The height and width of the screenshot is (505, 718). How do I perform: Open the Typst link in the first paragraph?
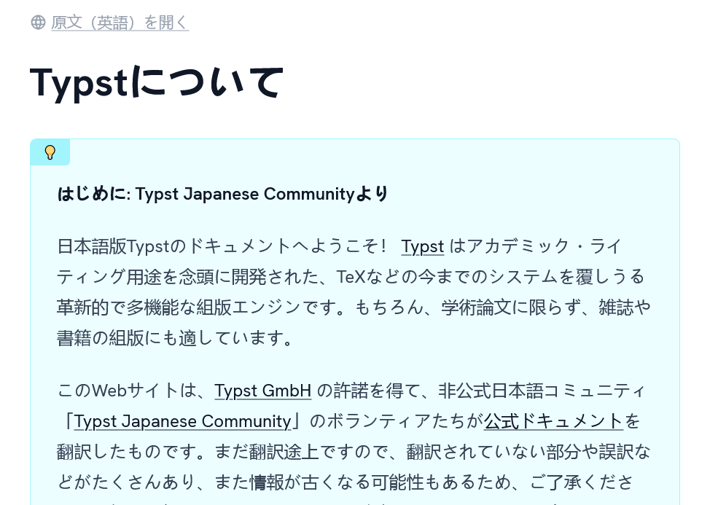click(423, 246)
